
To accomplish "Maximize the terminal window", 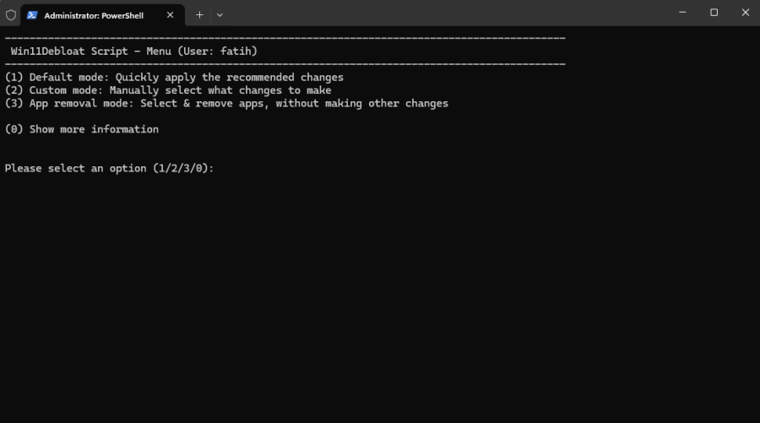I will (714, 13).
